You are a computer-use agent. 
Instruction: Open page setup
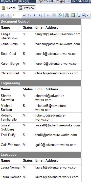[x=79, y=15]
